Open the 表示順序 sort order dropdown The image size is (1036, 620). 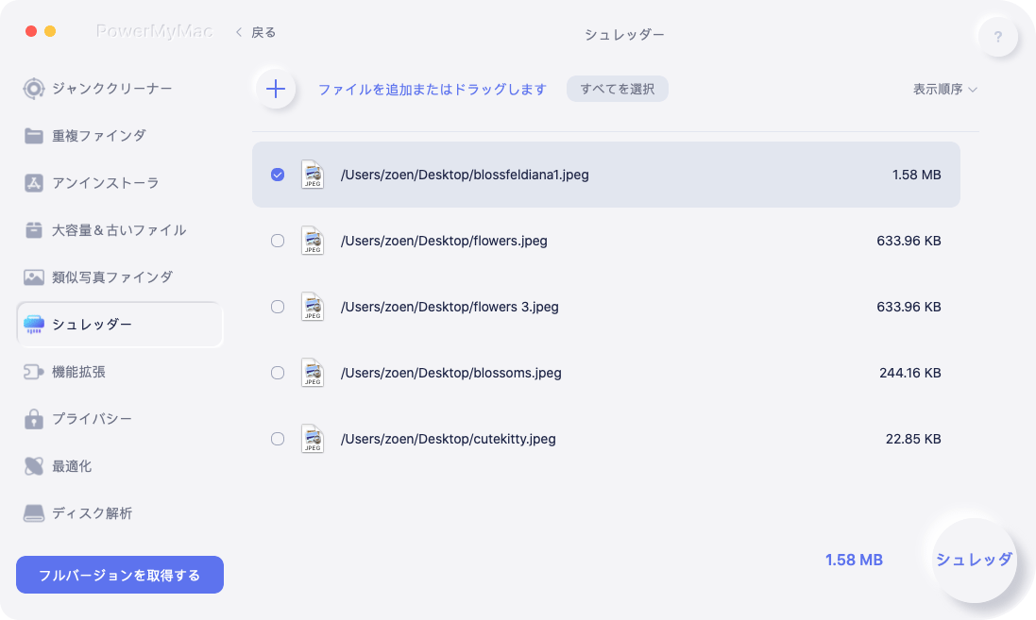click(x=944, y=89)
